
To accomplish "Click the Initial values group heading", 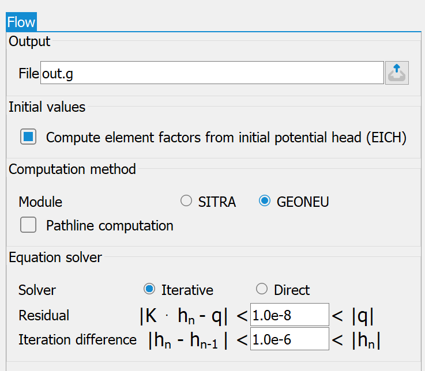I will pyautogui.click(x=47, y=107).
